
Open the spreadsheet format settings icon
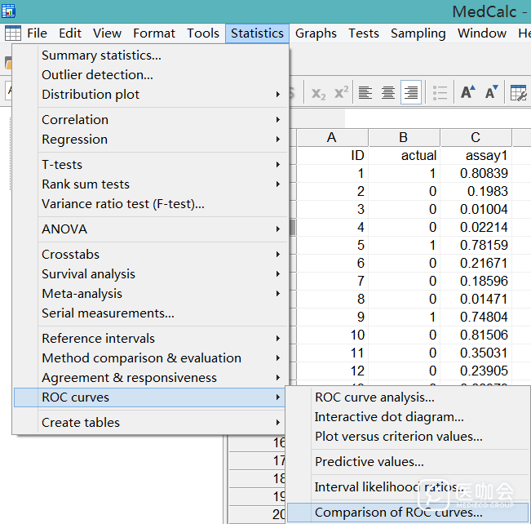pyautogui.click(x=519, y=93)
